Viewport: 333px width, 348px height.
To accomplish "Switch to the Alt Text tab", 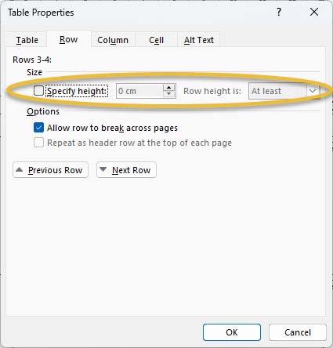I will 199,40.
